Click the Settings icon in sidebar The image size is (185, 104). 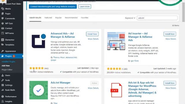pos(3,85)
